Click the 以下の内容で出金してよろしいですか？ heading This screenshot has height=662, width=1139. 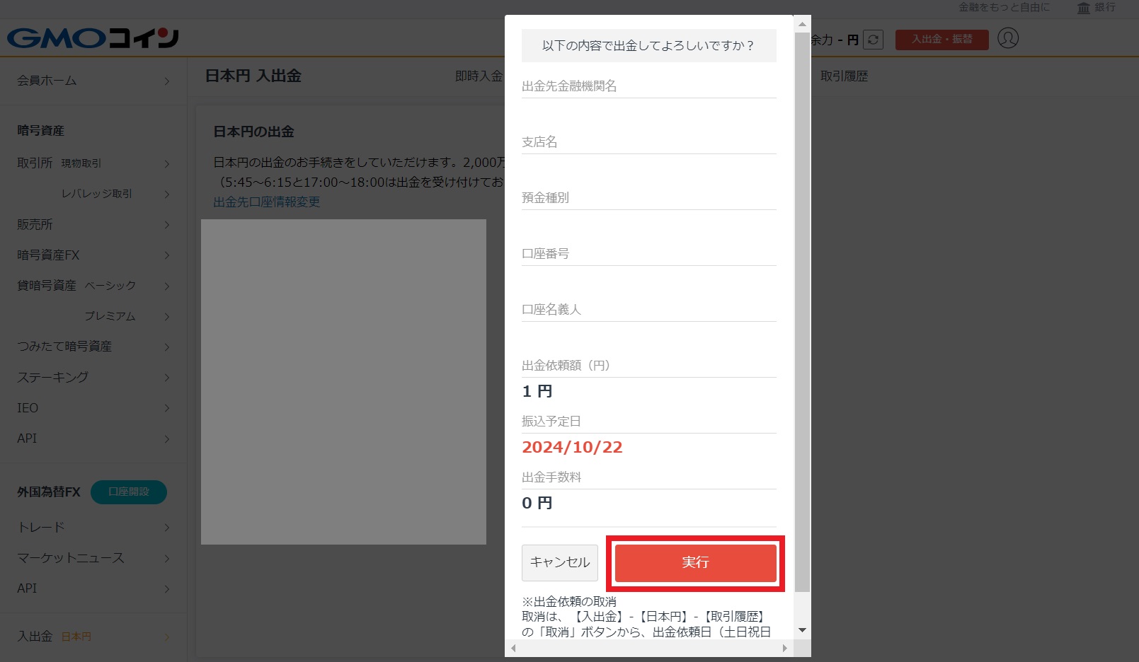[x=648, y=46]
